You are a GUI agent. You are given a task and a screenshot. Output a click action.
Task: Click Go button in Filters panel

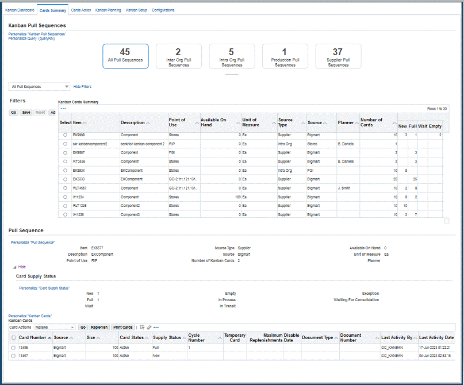pyautogui.click(x=14, y=113)
